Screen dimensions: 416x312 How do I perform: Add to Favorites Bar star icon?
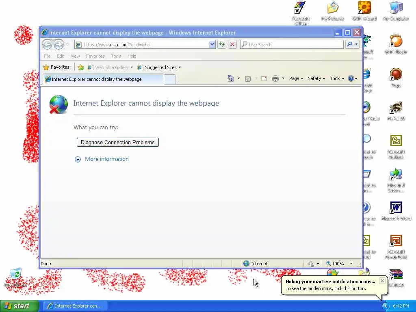tap(81, 67)
